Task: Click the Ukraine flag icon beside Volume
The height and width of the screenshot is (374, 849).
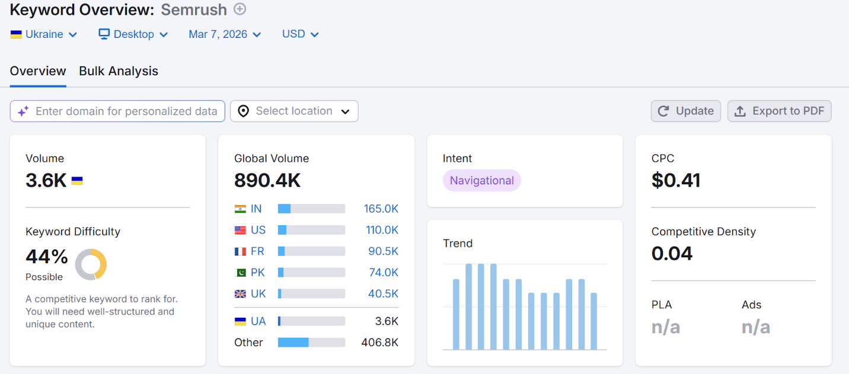Action: 77,181
